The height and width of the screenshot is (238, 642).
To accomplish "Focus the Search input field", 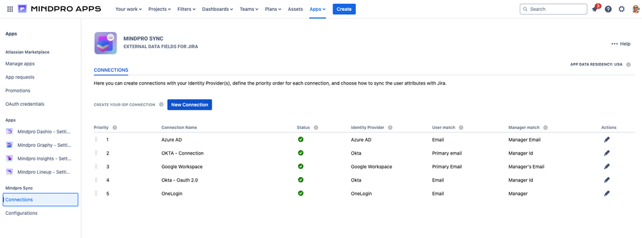I will pyautogui.click(x=553, y=9).
